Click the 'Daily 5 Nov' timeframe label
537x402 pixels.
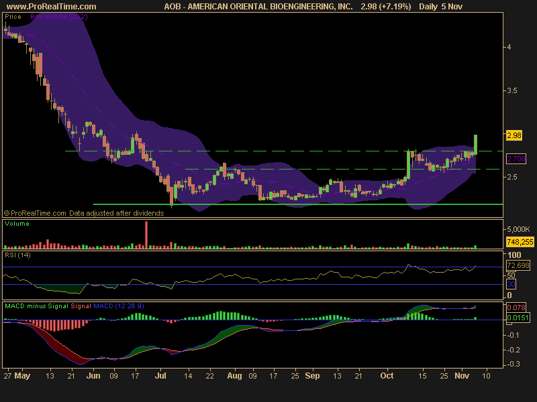pos(440,7)
